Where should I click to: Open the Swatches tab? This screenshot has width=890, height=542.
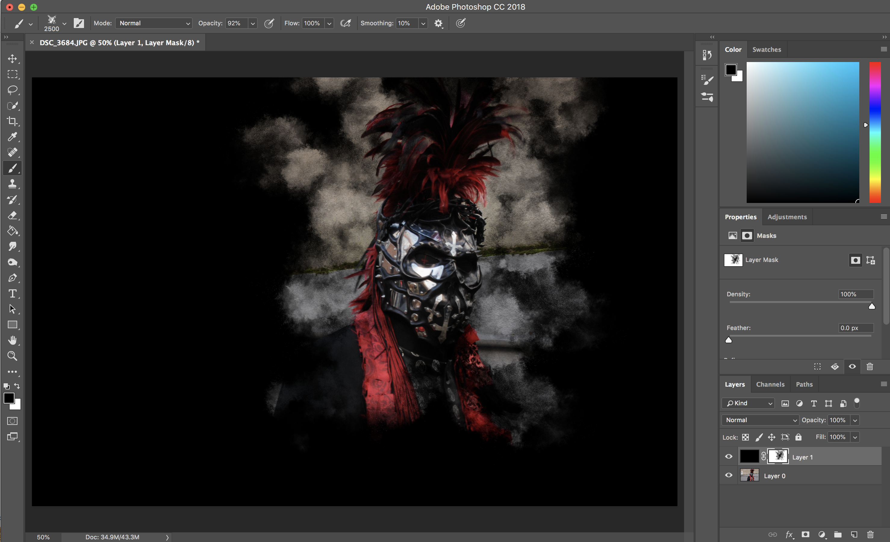tap(767, 49)
